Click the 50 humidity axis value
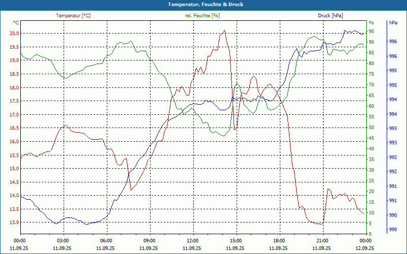Screen dimensions: 407x254 371,128
